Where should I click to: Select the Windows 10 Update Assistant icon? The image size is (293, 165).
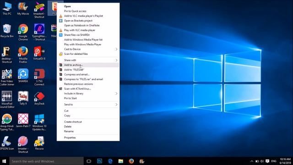click(x=39, y=122)
